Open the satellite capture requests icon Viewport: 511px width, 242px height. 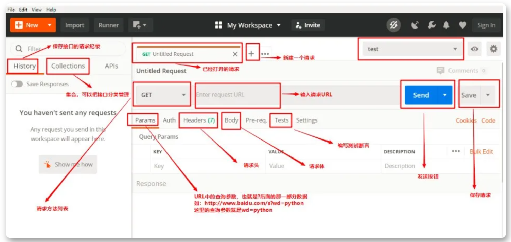click(415, 25)
